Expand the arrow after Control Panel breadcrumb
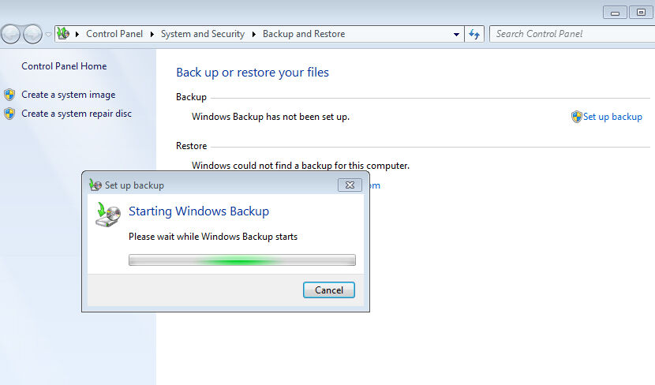655x385 pixels. [152, 34]
